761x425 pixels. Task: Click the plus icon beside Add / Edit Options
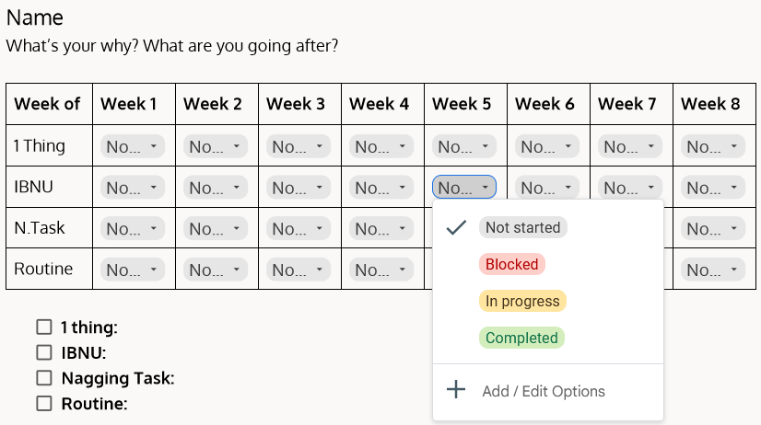[456, 389]
